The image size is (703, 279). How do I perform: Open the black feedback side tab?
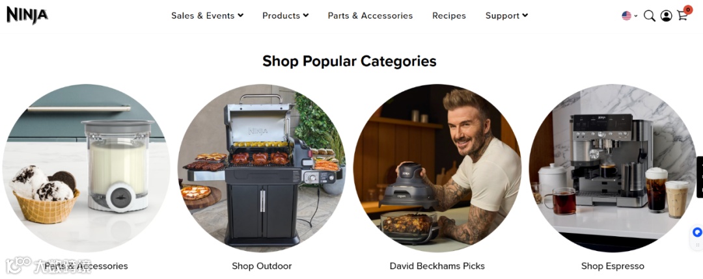click(x=700, y=177)
